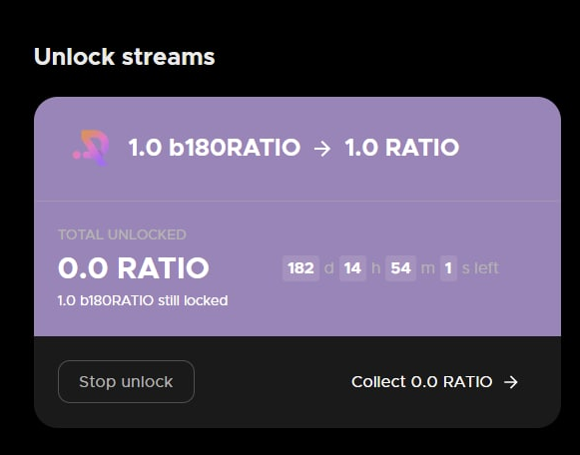This screenshot has height=455, width=580.
Task: Select the Unlock streams heading
Action: [x=124, y=57]
